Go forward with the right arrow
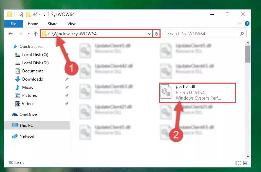 20,34
